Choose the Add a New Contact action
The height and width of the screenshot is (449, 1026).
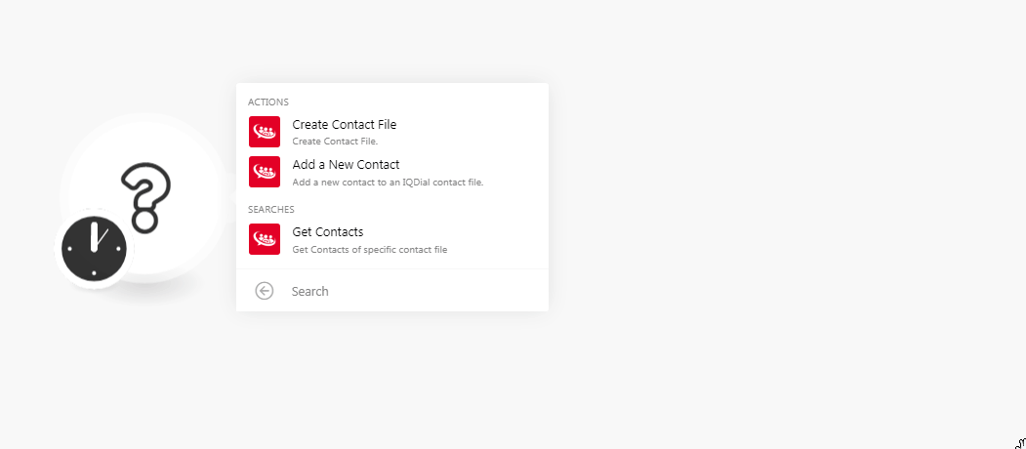(346, 165)
